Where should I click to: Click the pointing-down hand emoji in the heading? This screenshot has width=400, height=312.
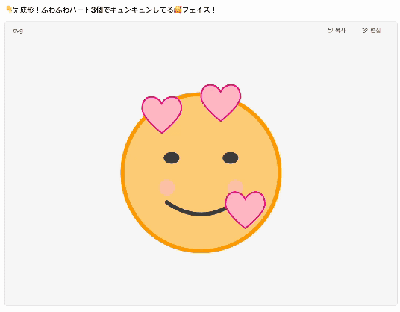click(x=9, y=10)
